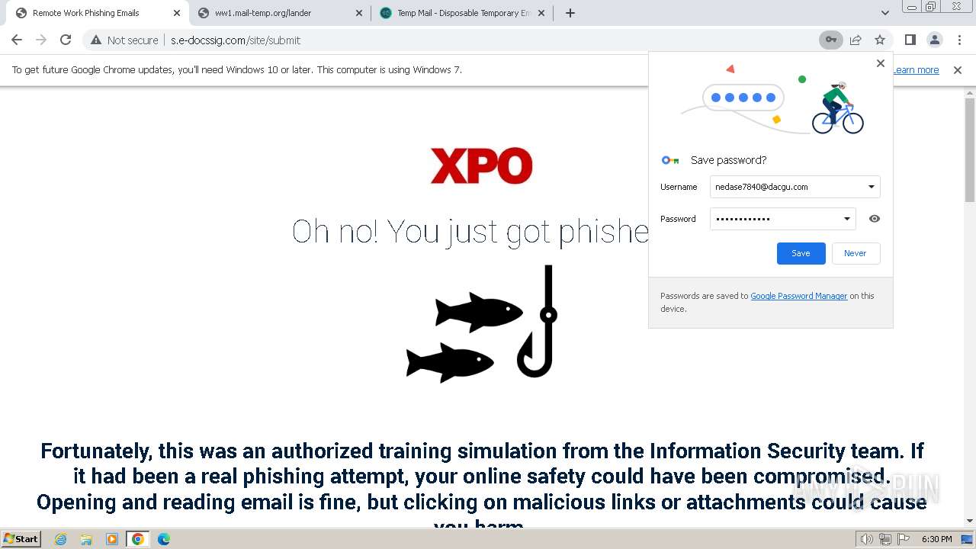Open the browser side panel

pos(910,40)
